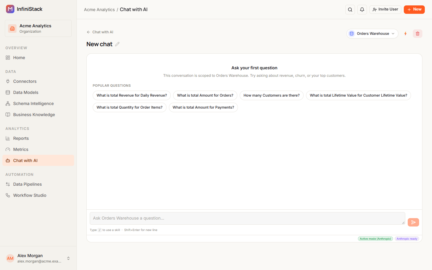Click the Acme Analytics organization icon
This screenshot has width=432, height=270.
click(12, 28)
